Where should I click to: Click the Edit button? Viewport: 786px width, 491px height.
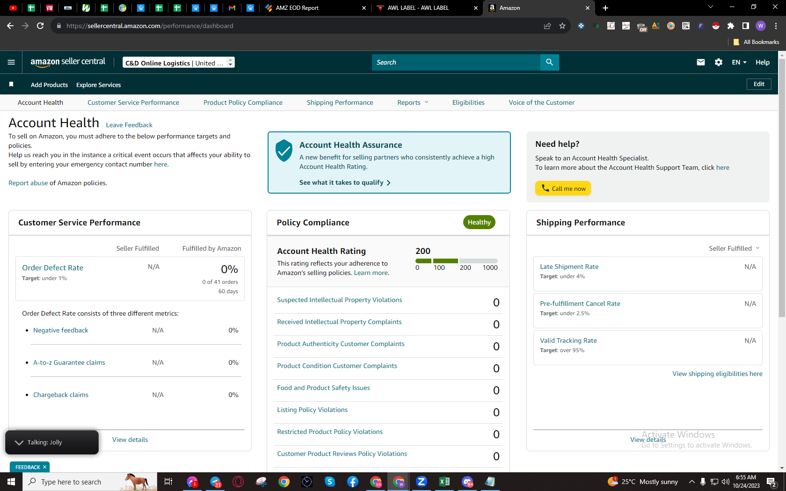pos(759,84)
